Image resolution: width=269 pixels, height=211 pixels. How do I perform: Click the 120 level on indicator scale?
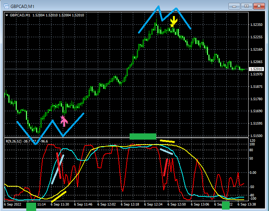(253, 141)
